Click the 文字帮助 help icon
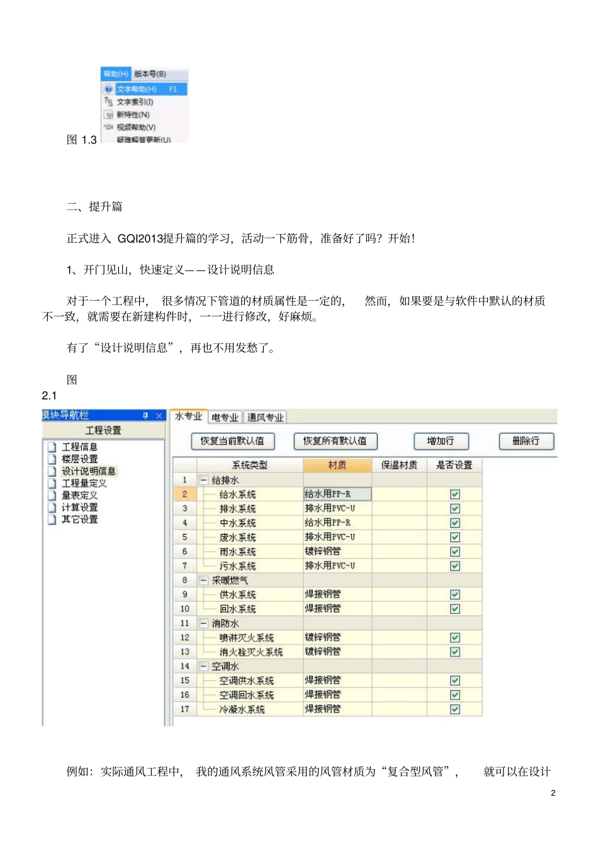The image size is (598, 846). tap(109, 89)
